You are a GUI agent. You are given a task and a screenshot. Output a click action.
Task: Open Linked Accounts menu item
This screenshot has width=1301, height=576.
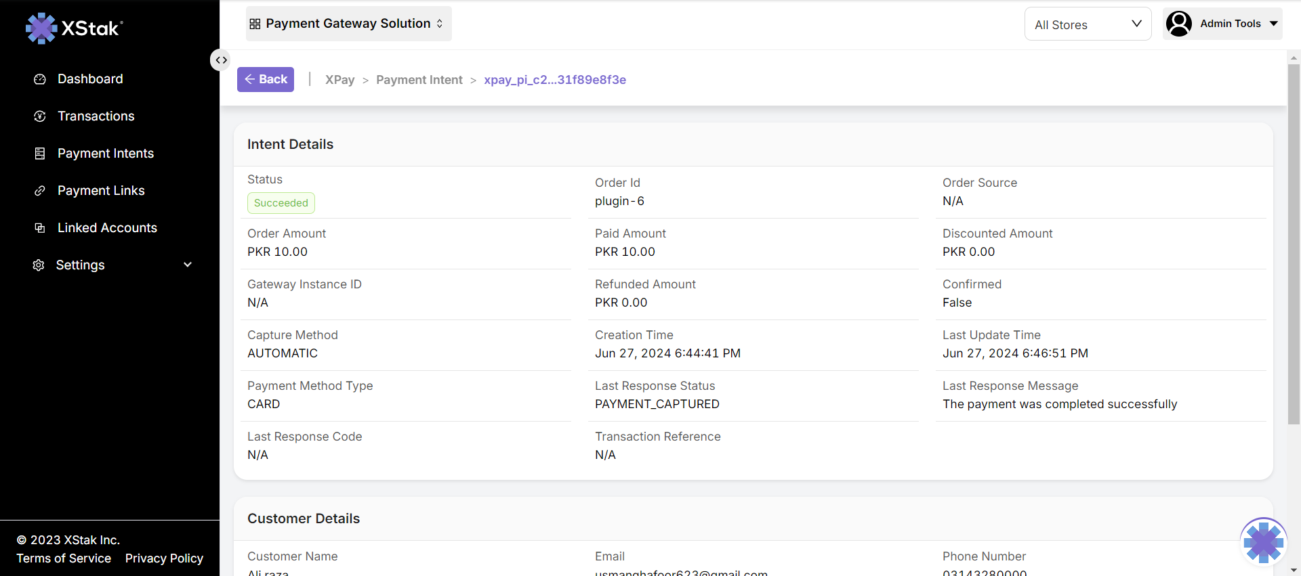click(107, 228)
